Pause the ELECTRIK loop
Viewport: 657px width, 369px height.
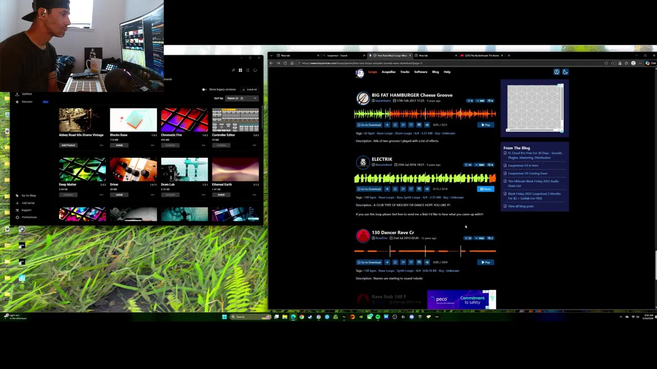(x=486, y=189)
